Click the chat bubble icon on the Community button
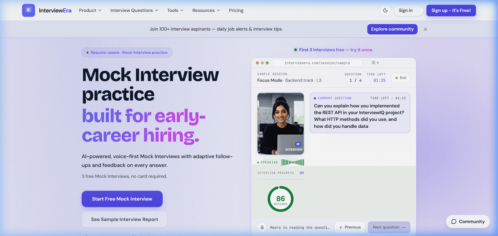The image size is (498, 236). (454, 222)
